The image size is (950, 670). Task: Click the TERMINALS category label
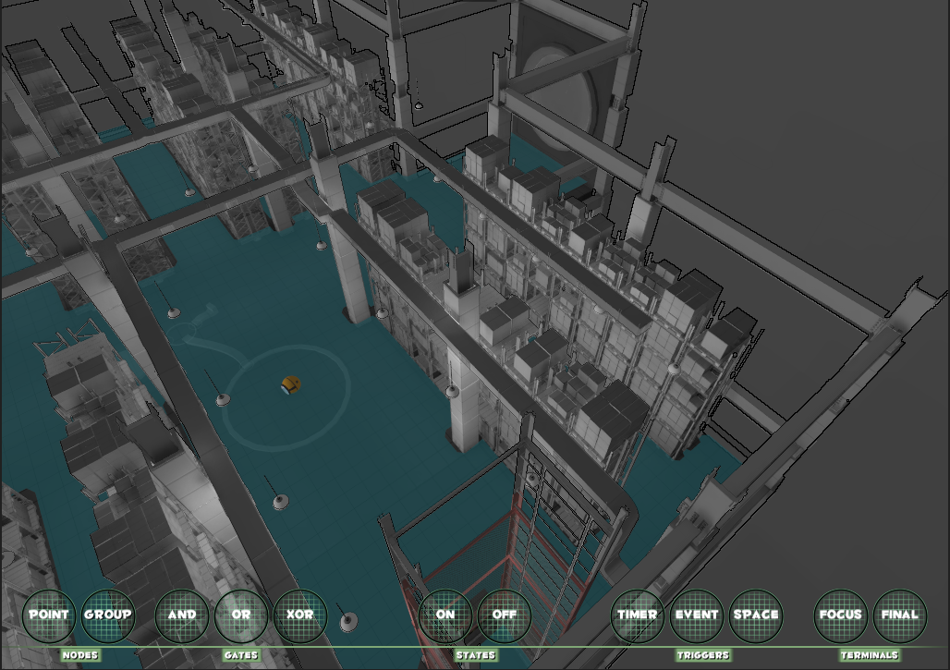(870, 655)
